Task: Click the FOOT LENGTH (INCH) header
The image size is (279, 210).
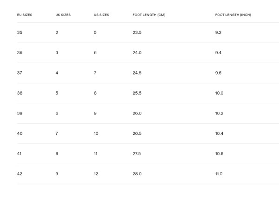Action: click(233, 15)
